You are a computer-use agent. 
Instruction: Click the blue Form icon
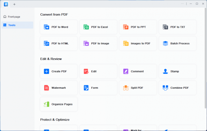[x=86, y=88]
